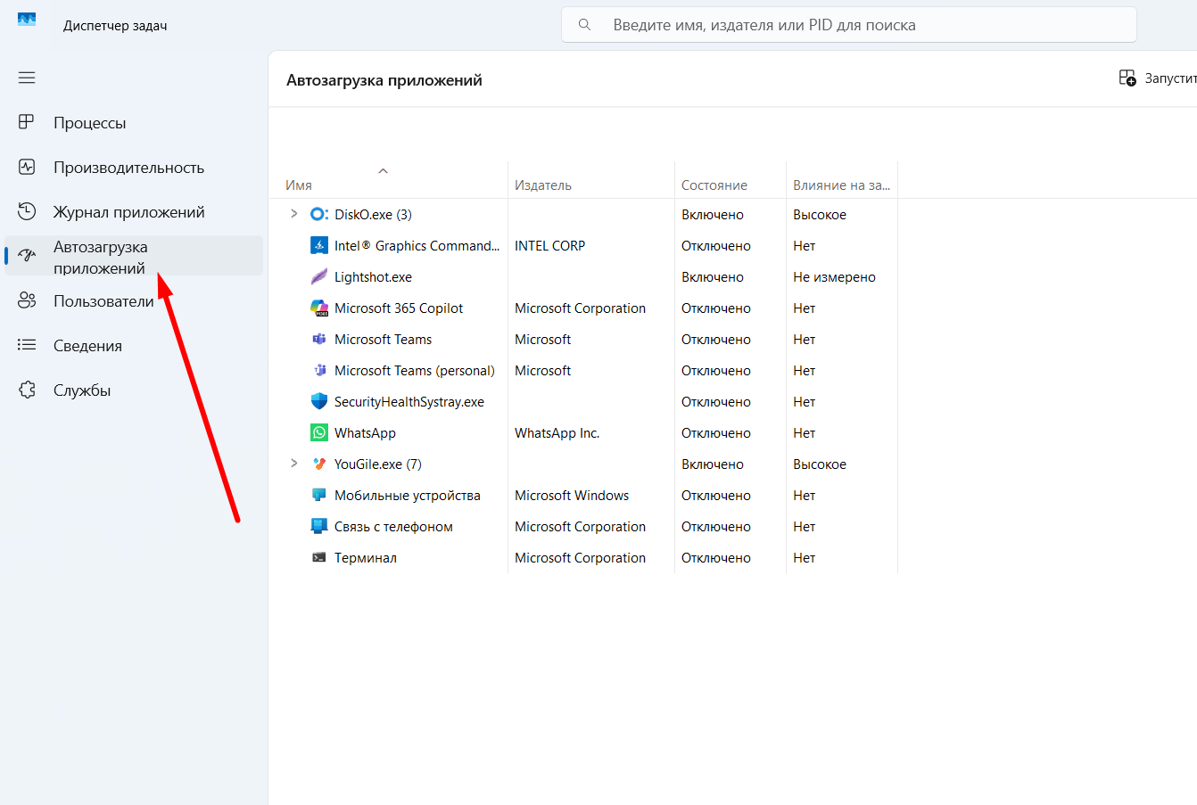Click the Процессы sidebar icon
The width and height of the screenshot is (1197, 805).
click(x=27, y=122)
